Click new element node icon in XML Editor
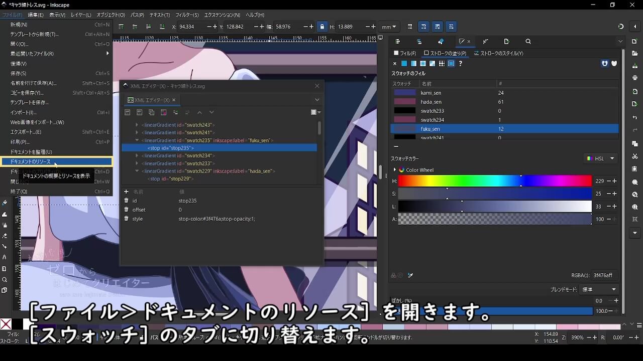Image resolution: width=643 pixels, height=361 pixels. [x=128, y=112]
